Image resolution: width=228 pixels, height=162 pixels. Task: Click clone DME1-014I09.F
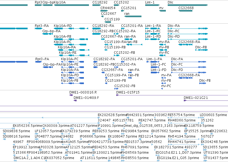click(x=75, y=101)
